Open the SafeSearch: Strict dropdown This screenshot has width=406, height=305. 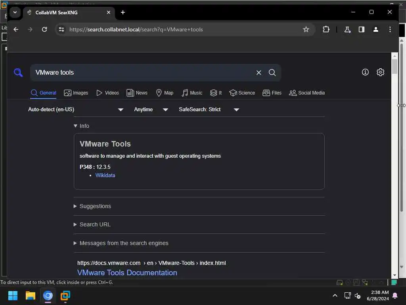(x=209, y=110)
